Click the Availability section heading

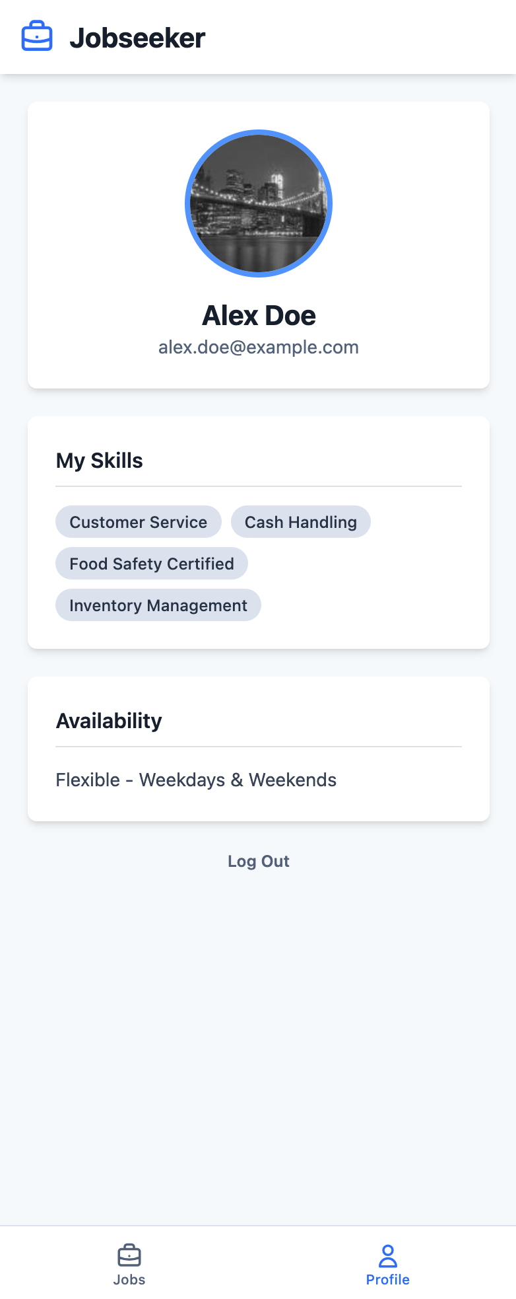pyautogui.click(x=109, y=721)
